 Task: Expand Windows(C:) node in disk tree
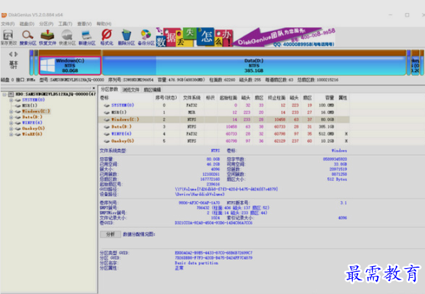tap(11, 111)
